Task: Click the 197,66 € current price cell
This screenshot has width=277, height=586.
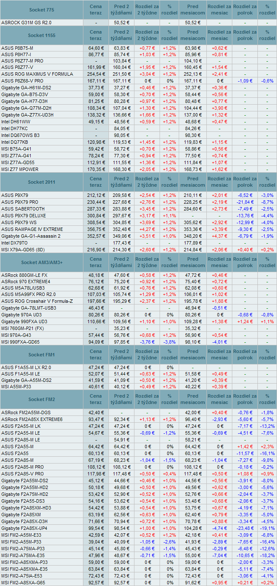Action: [96, 301]
